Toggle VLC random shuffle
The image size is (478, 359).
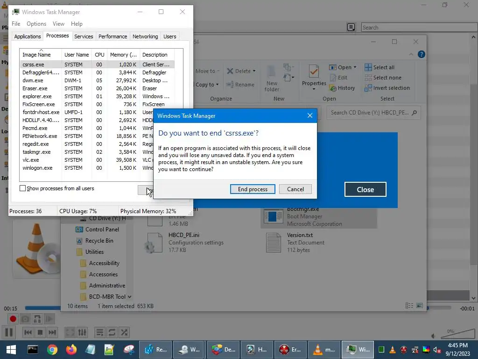[124, 332]
